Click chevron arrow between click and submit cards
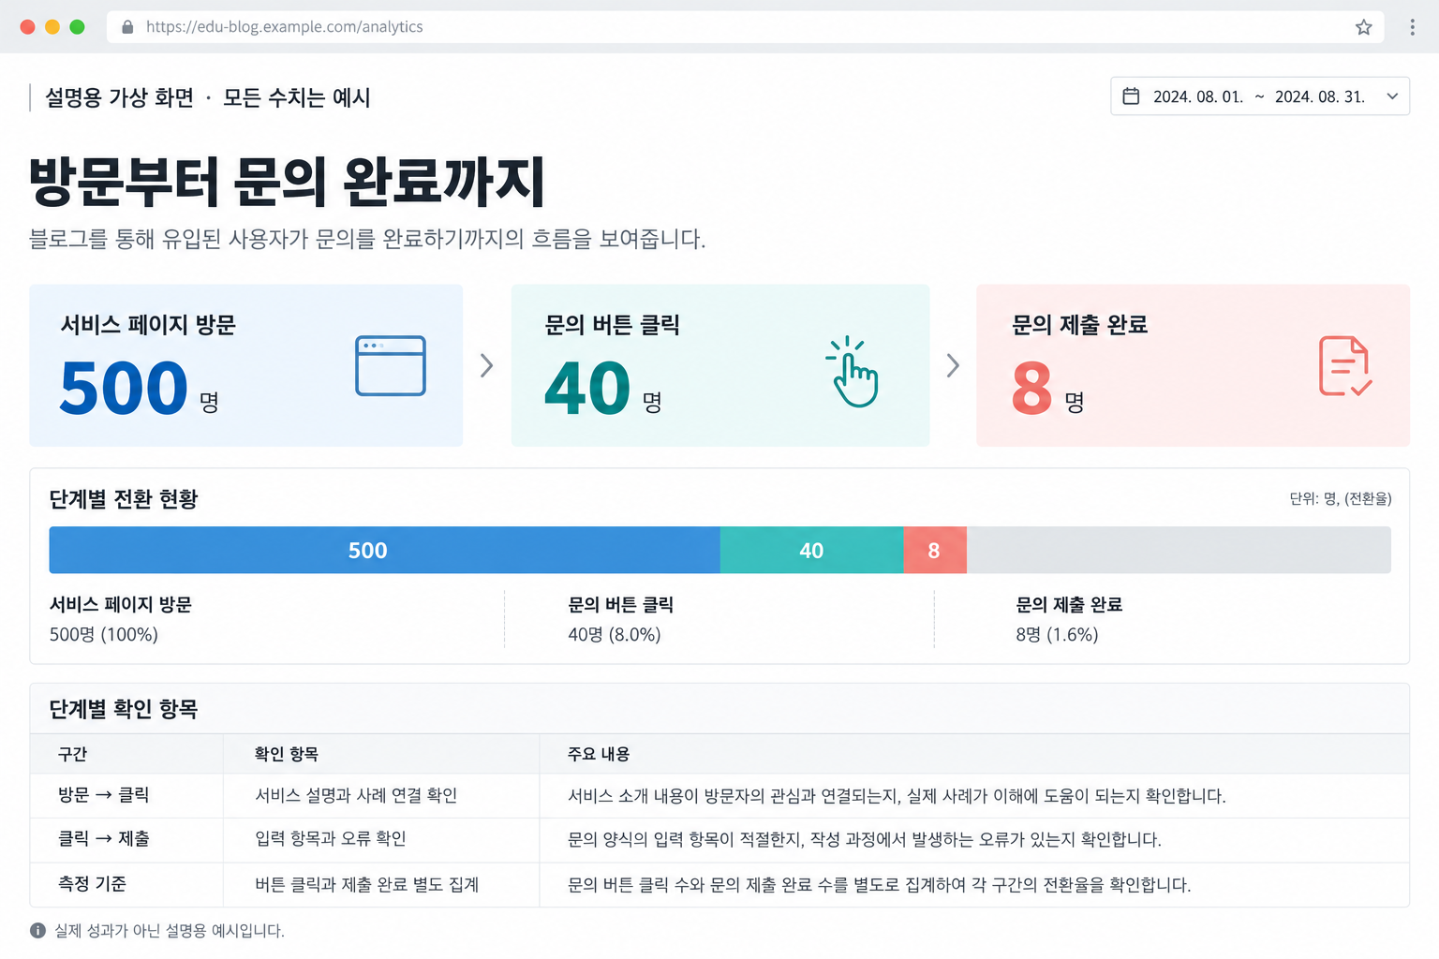This screenshot has height=959, width=1439. pos(953,365)
